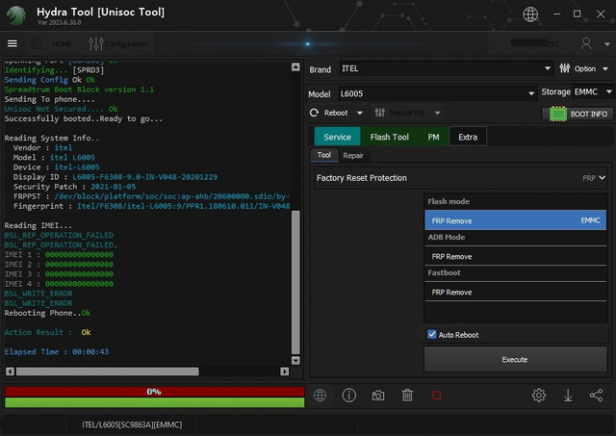Toggle the BOOT INFO green chip switch
This screenshot has height=436, width=616.
click(x=558, y=114)
